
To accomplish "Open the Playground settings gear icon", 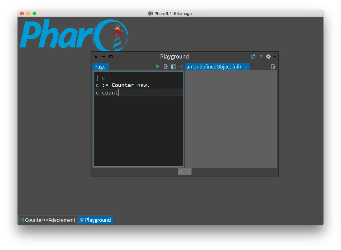I will click(x=268, y=57).
